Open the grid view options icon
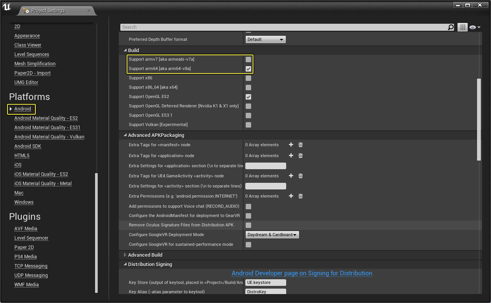This screenshot has height=303, width=491. click(x=462, y=27)
